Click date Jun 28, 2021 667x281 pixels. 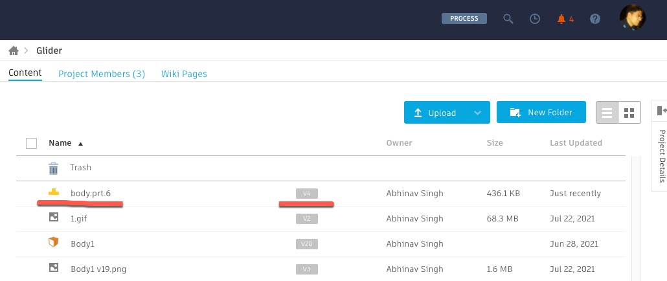click(574, 243)
